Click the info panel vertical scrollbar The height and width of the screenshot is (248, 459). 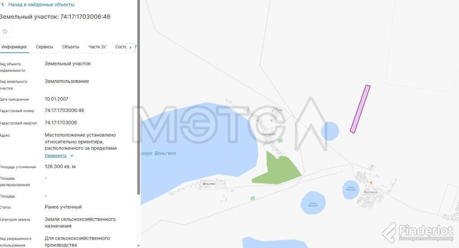[139, 98]
